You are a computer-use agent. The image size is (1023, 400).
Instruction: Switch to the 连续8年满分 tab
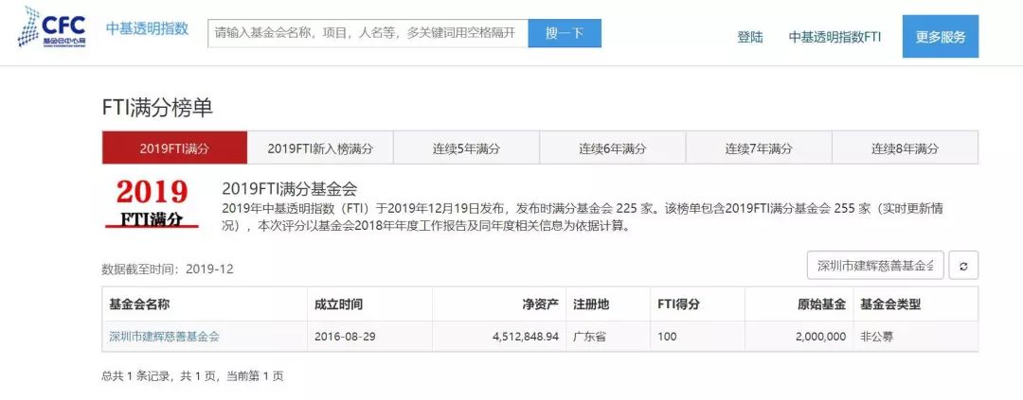pyautogui.click(x=905, y=148)
